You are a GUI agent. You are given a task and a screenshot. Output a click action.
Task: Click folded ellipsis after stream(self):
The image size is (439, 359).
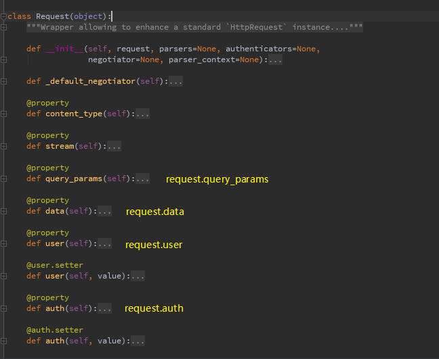tap(114, 146)
